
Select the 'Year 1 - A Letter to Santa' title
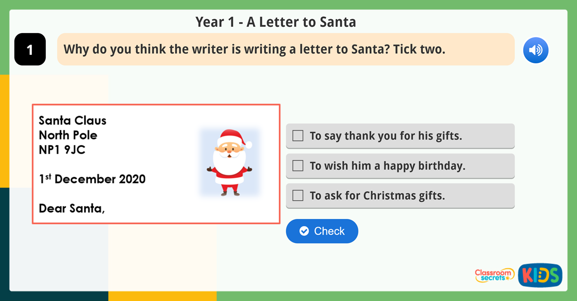coord(276,22)
